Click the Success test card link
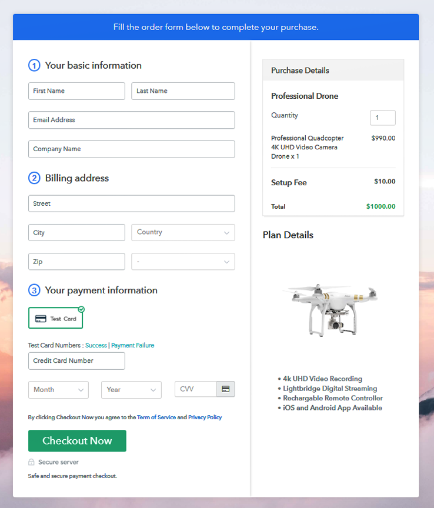Viewport: 434px width, 508px height. click(96, 345)
